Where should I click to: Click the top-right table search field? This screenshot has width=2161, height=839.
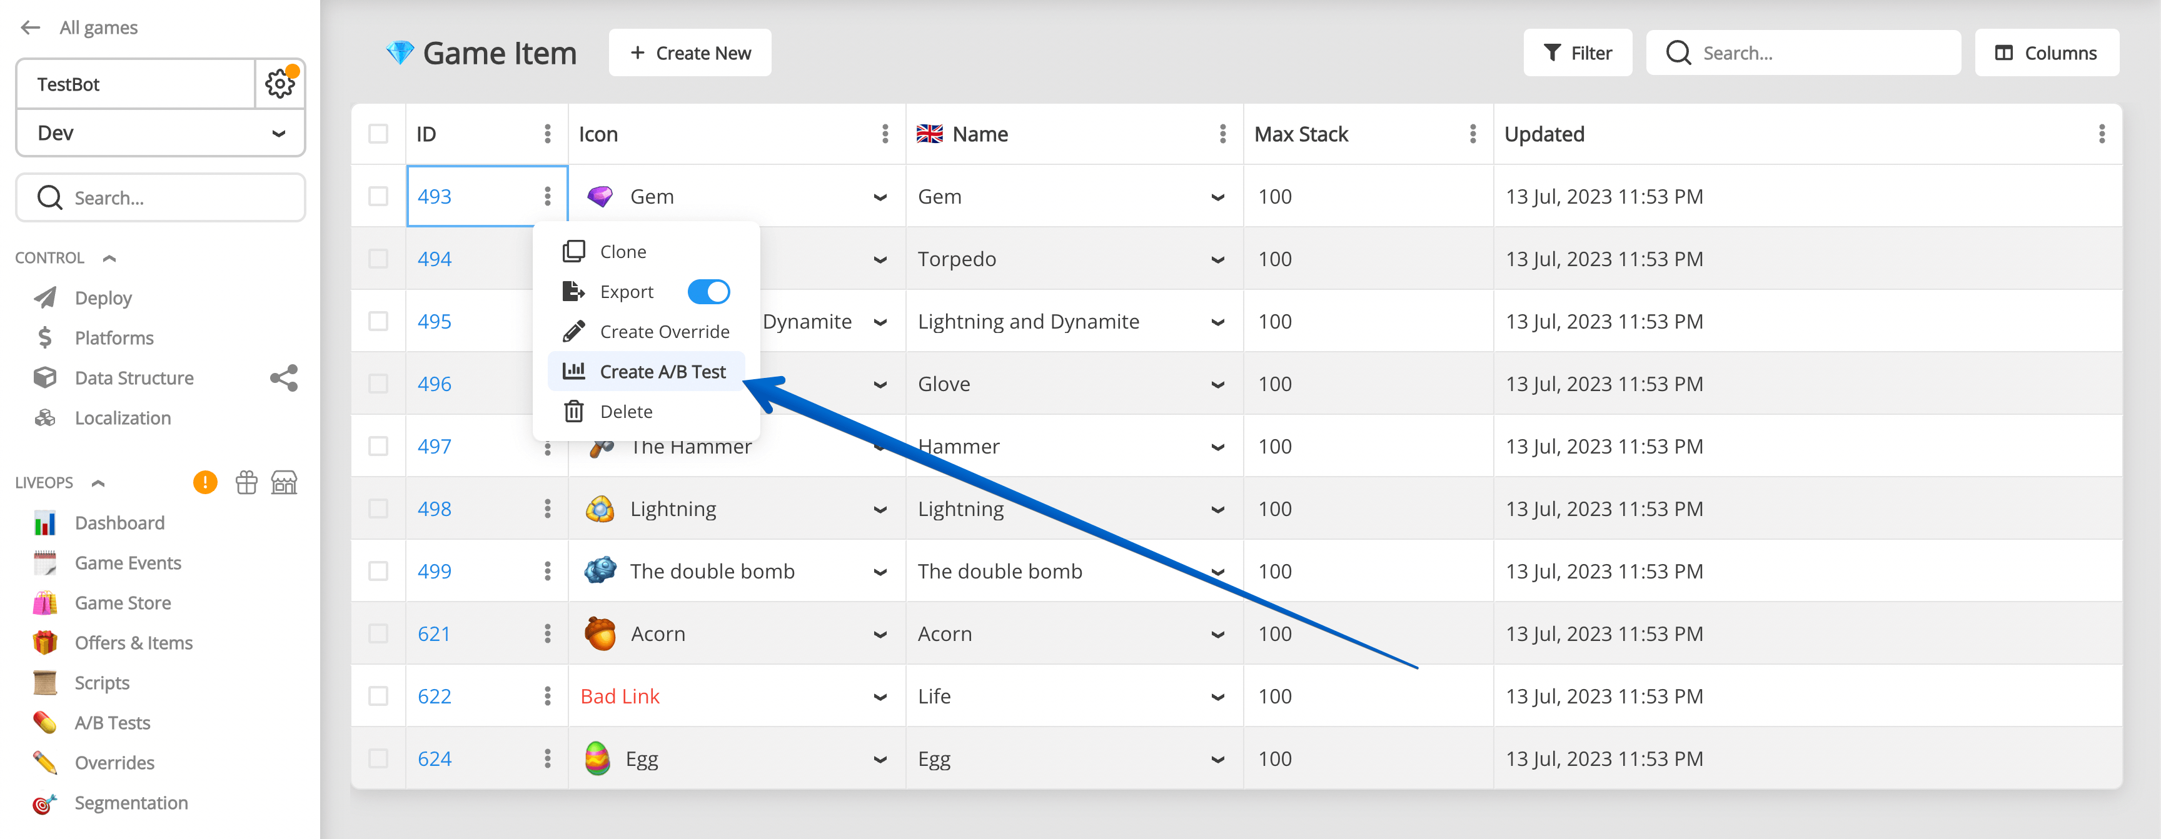1803,53
